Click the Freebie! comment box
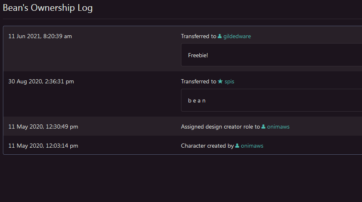Image resolution: width=362 pixels, height=202 pixels. 270,55
